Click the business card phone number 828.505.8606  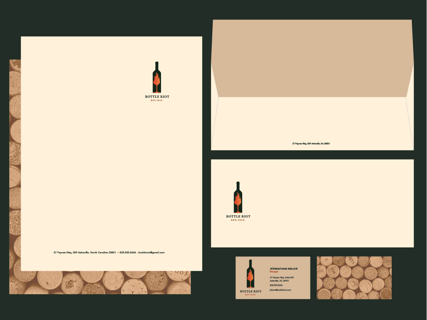(276, 285)
